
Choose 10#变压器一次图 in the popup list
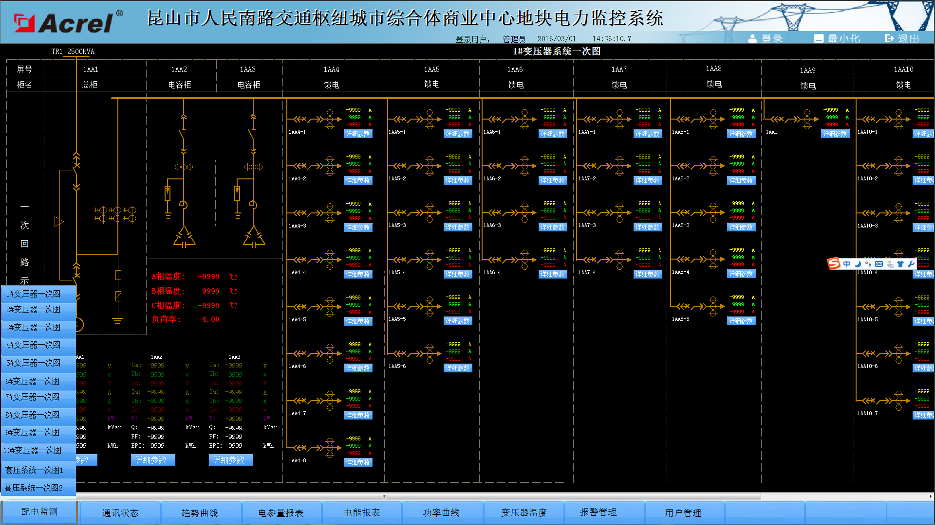click(x=33, y=451)
